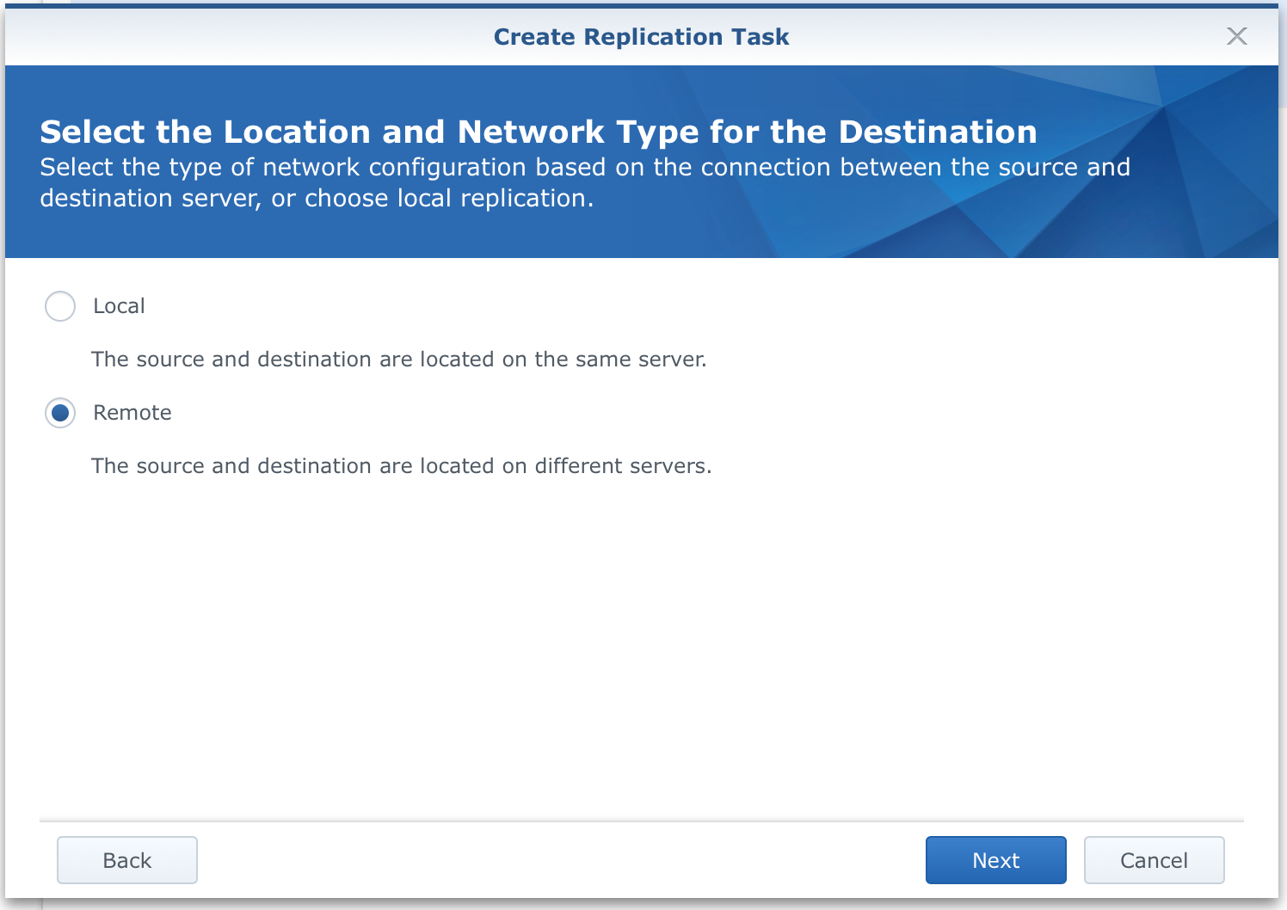The height and width of the screenshot is (910, 1287).
Task: Close the Create Replication Task dialog
Action: 1237,36
